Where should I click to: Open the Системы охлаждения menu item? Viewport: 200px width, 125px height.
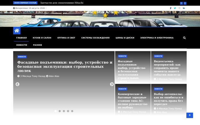[95, 38]
